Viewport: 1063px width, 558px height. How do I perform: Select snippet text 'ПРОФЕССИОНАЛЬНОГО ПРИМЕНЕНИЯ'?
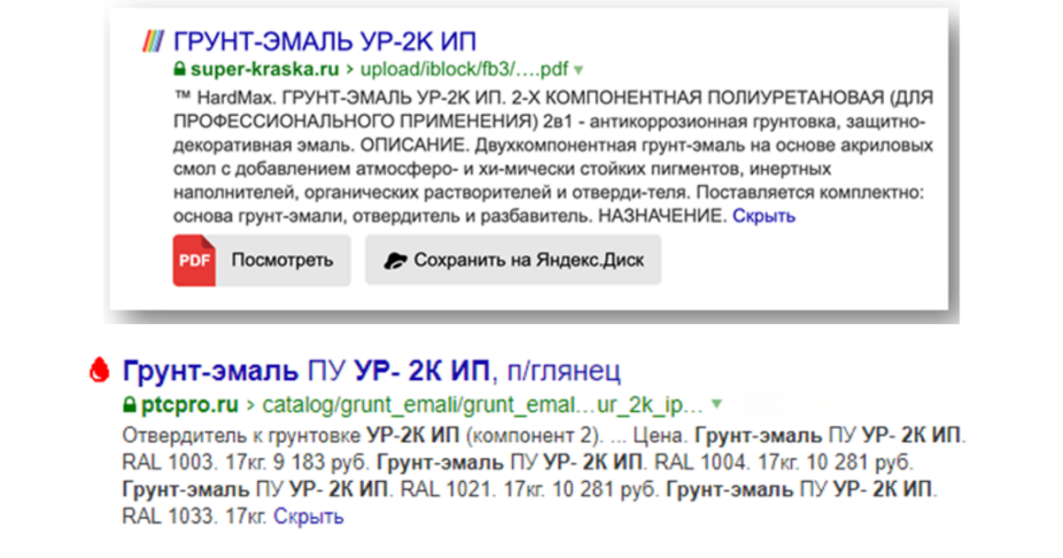pyautogui.click(x=353, y=120)
